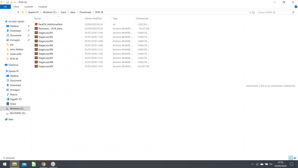Select the Stages.zip.001 file
This screenshot has height=168, width=298.
(x=46, y=33)
